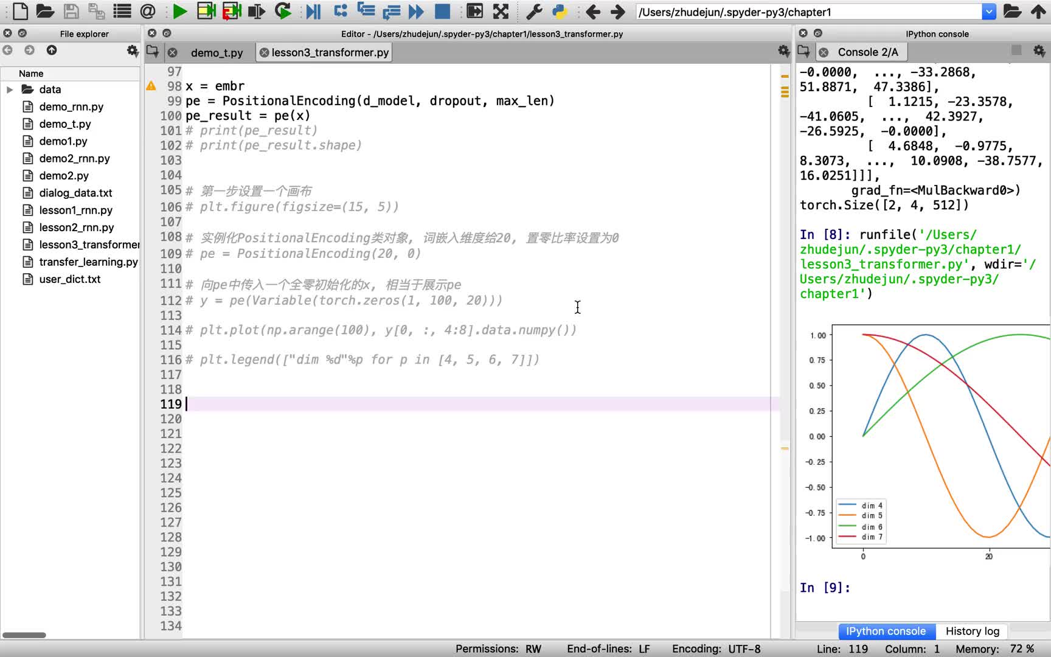
Task: Select lesson2_rnn.py in the file list
Action: pos(77,227)
